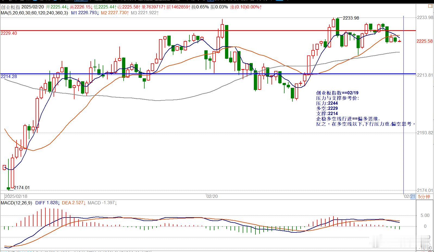Select the 创业板指 index name

click(x=10, y=7)
